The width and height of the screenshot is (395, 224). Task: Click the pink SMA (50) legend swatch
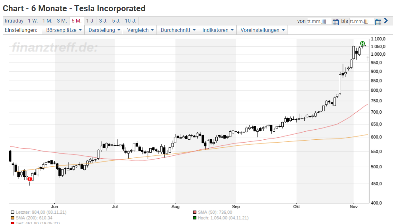tap(194, 212)
